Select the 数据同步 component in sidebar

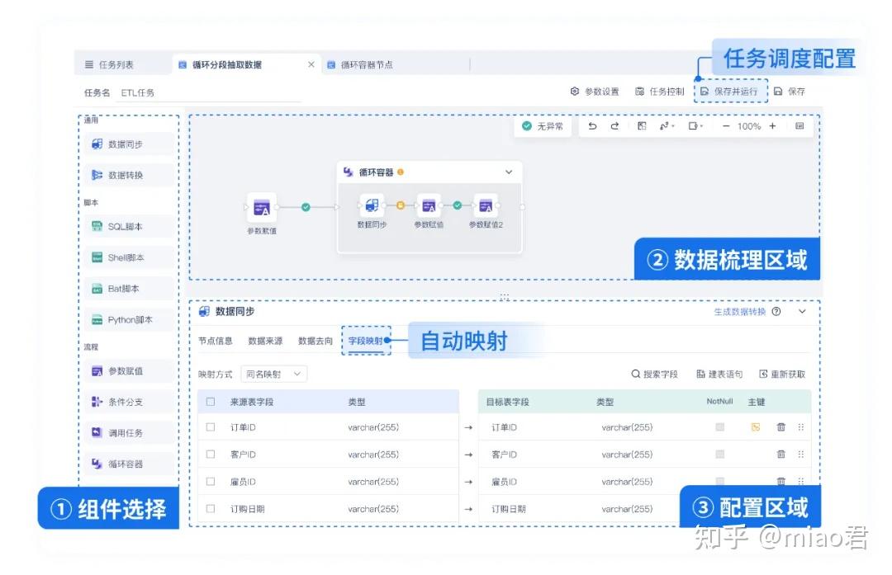coord(129,144)
